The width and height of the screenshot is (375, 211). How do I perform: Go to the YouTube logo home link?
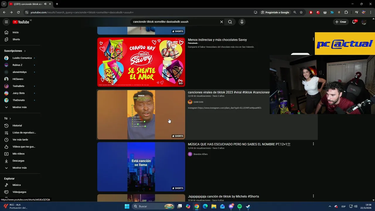21,22
